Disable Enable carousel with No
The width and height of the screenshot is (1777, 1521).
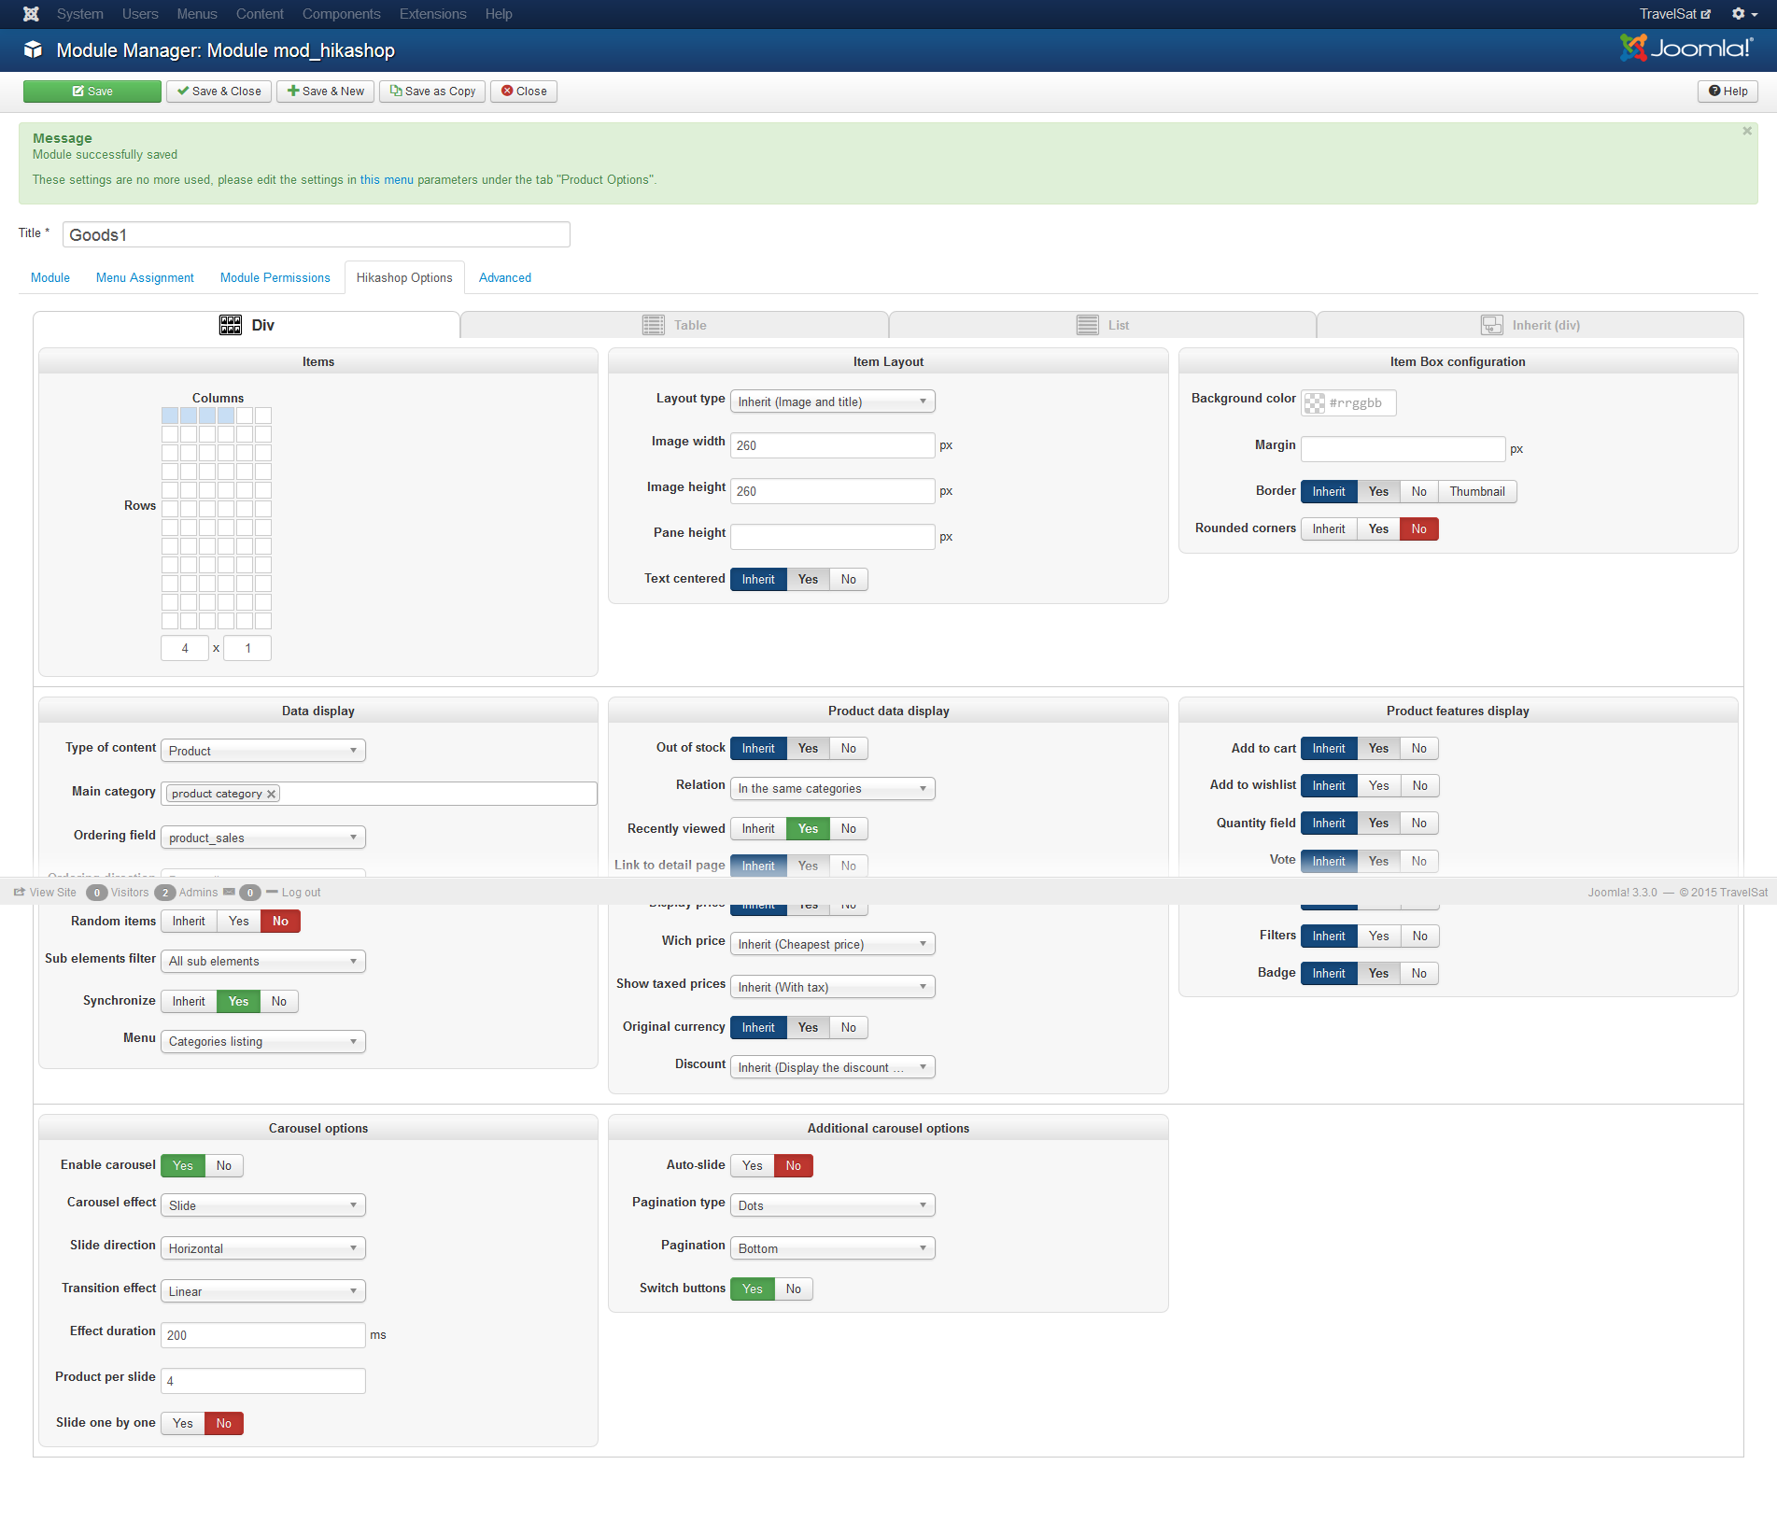(224, 1166)
